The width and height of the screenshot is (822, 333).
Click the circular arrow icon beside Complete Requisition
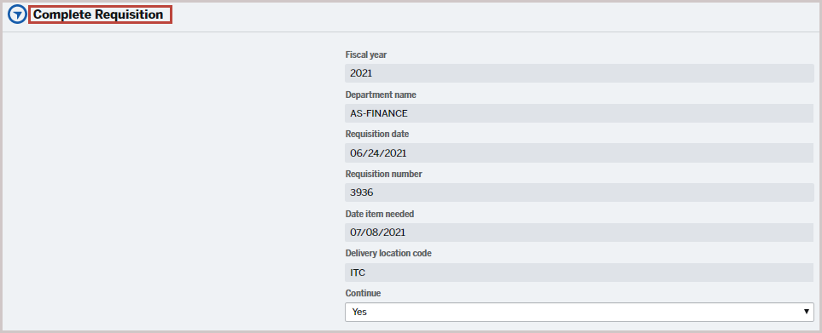pos(17,14)
